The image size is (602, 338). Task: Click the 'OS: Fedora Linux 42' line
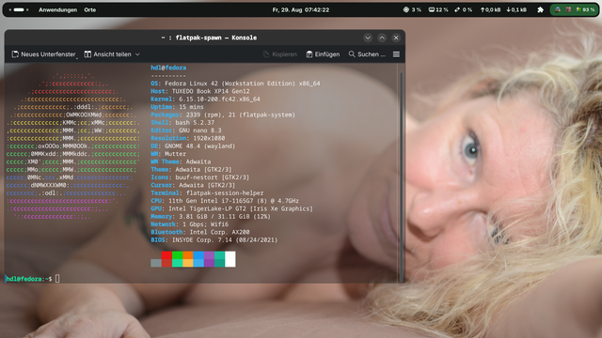235,84
